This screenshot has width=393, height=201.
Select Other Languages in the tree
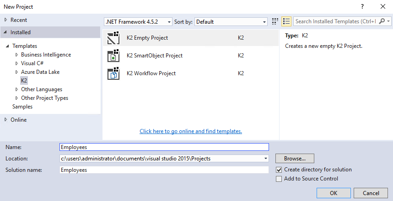[x=42, y=89]
